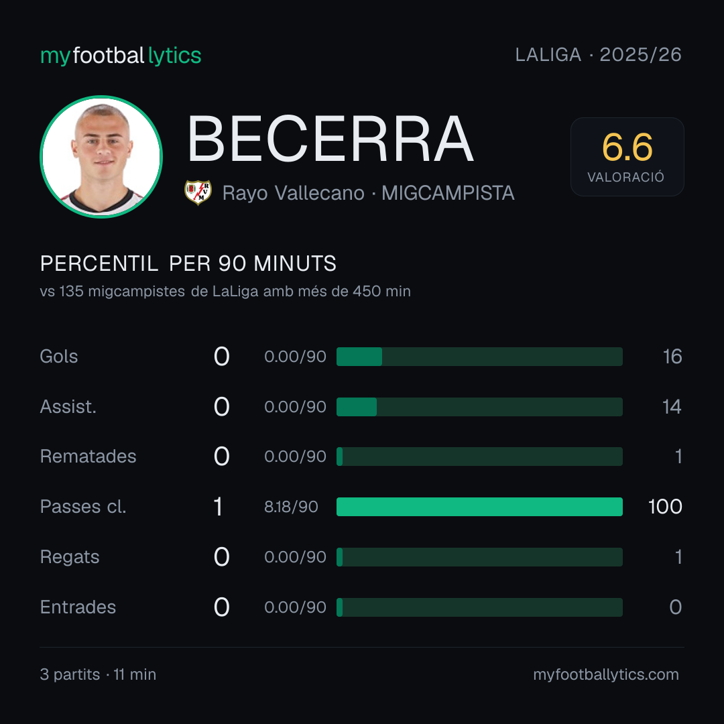724x724 pixels.
Task: Click the 100 percentile number for passes
Action: tap(665, 507)
